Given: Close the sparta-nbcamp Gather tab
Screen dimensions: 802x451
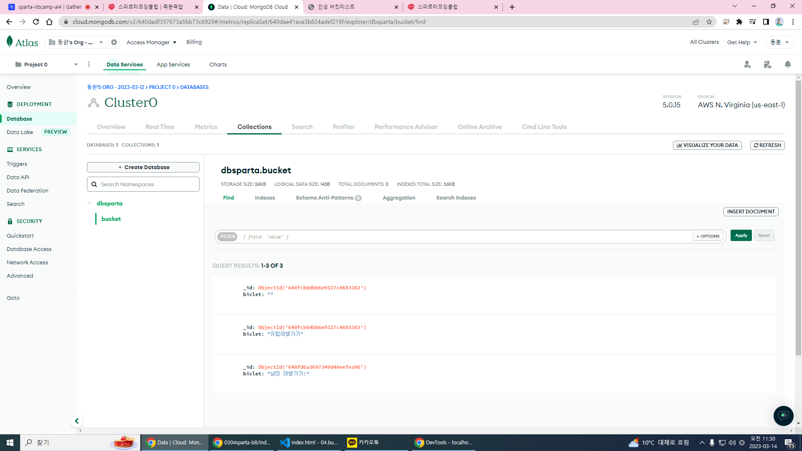Looking at the screenshot, I should pyautogui.click(x=96, y=7).
